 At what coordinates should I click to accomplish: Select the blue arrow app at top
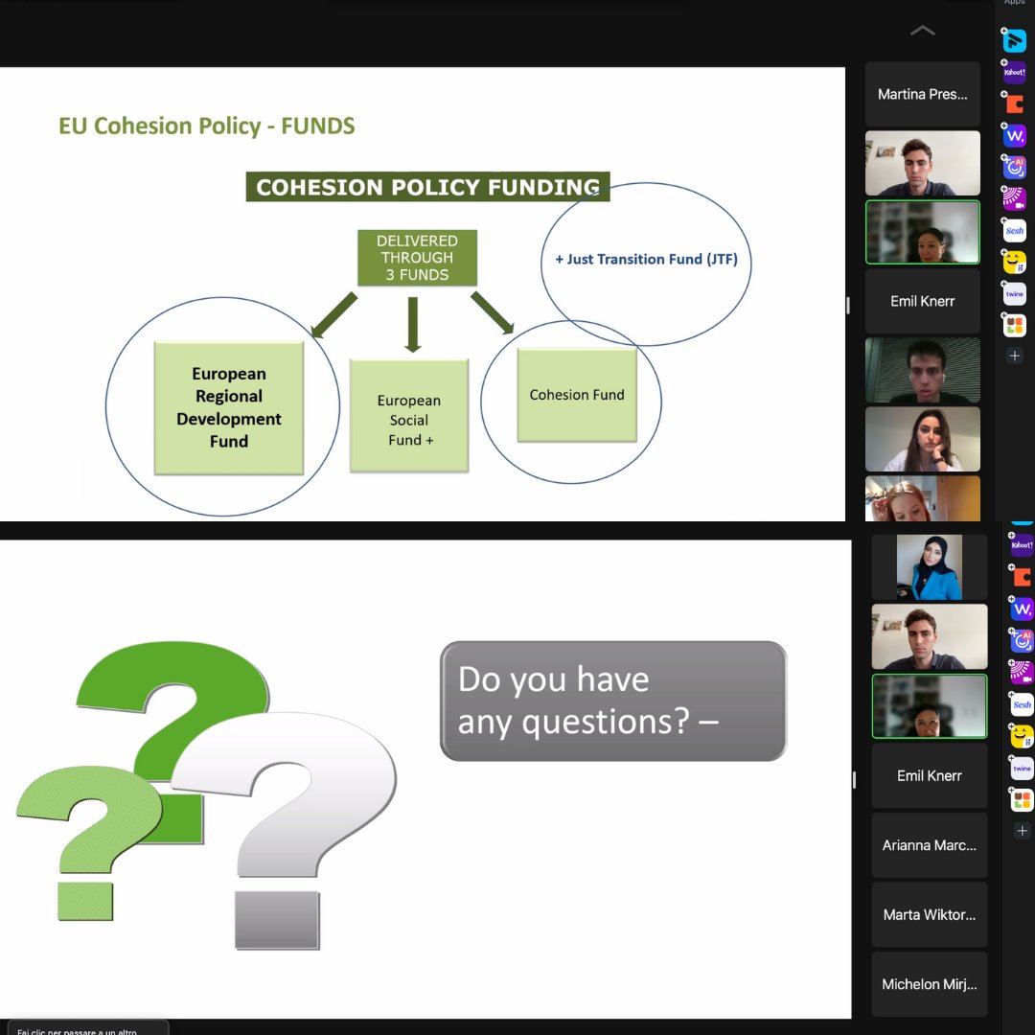pyautogui.click(x=1014, y=40)
